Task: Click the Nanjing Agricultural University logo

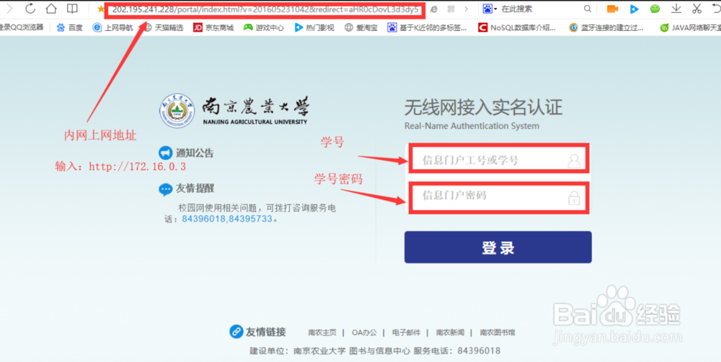Action: tap(234, 110)
